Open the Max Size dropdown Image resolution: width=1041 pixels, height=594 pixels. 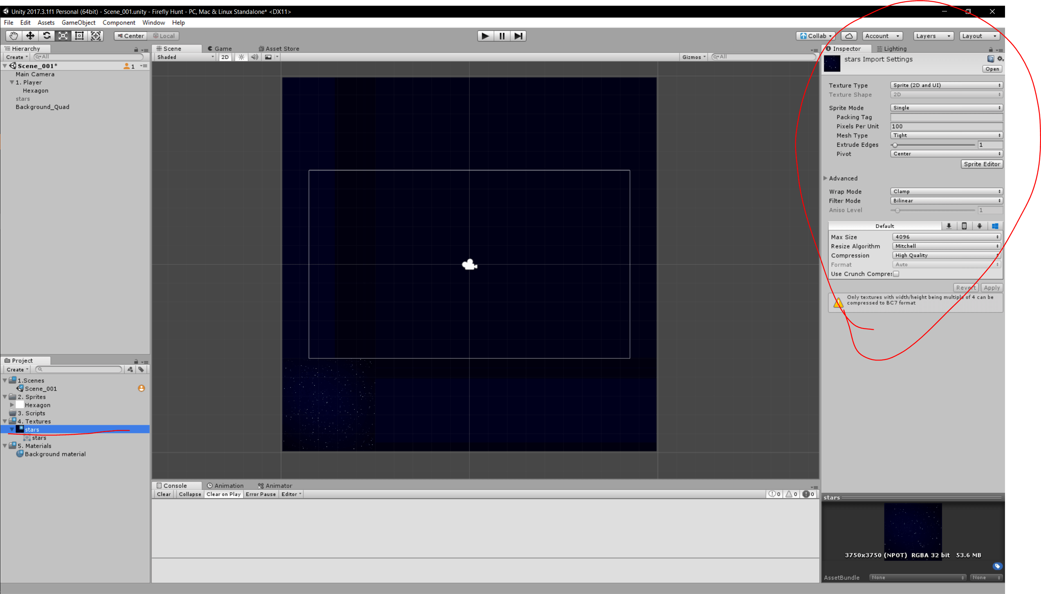click(946, 237)
